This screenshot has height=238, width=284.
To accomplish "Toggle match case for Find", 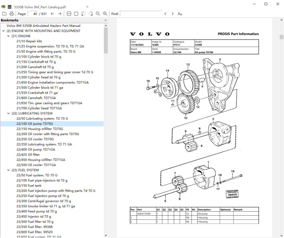I will pos(180,14).
